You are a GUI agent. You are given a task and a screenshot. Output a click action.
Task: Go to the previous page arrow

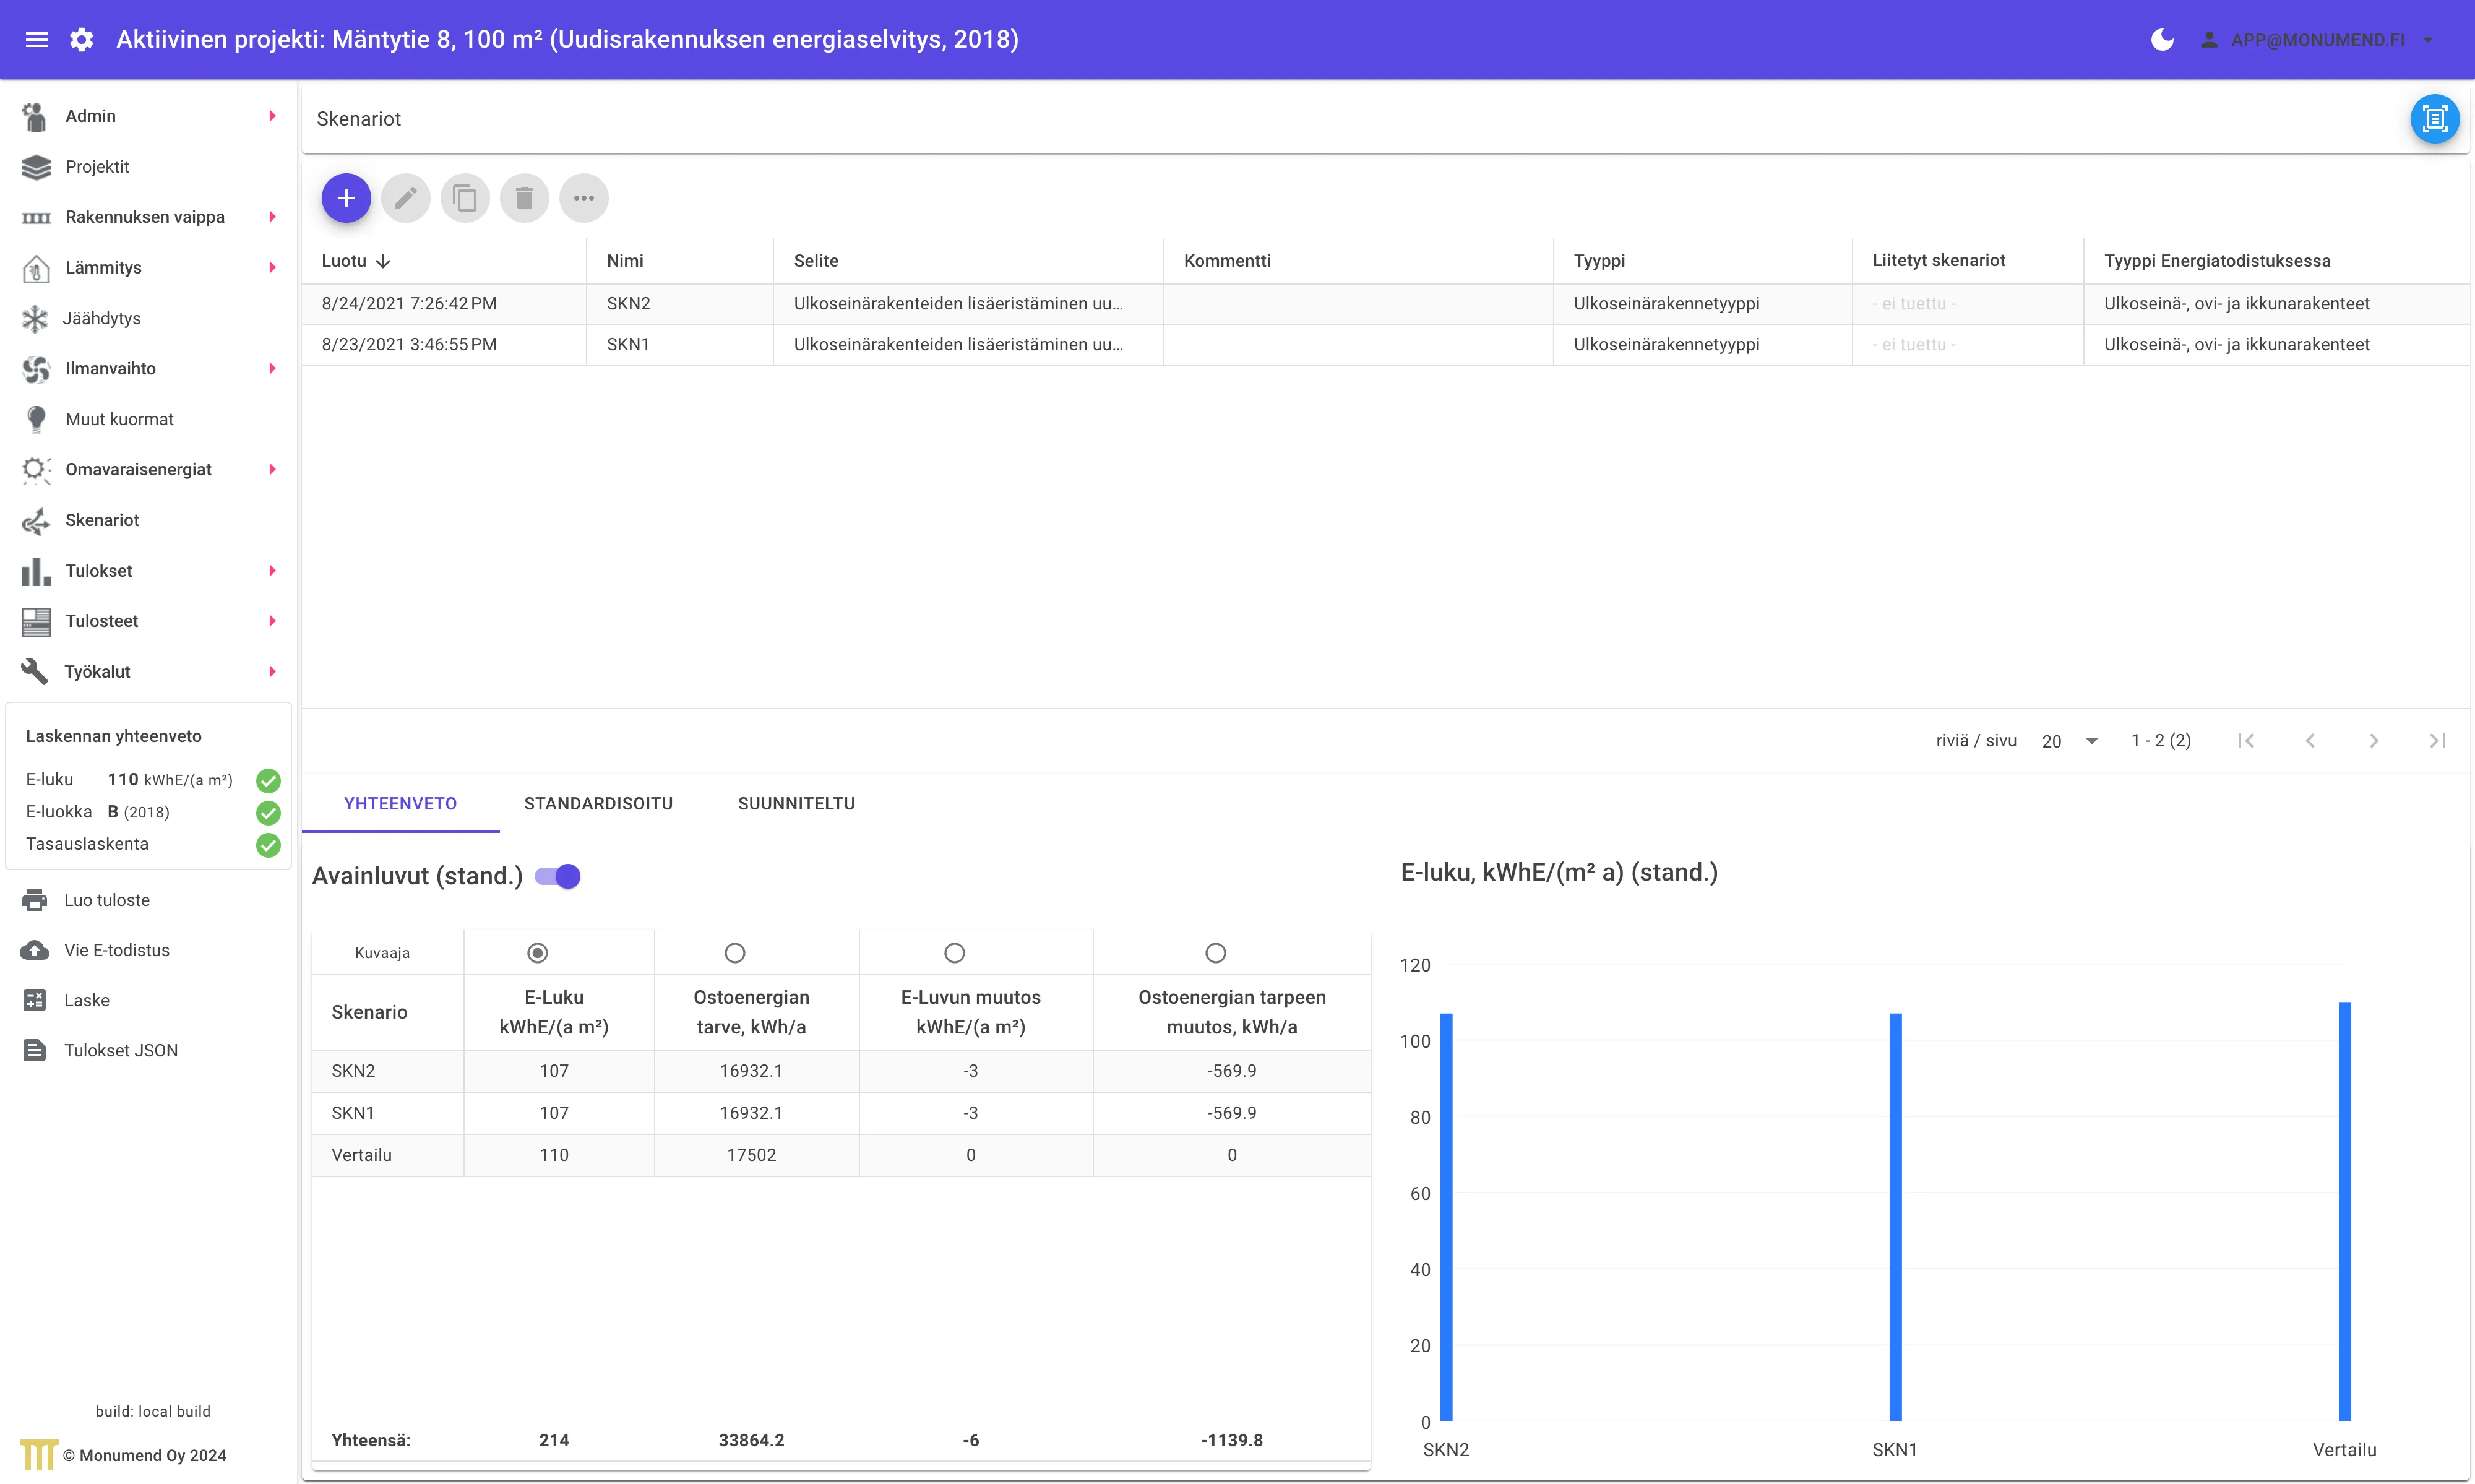pos(2310,741)
